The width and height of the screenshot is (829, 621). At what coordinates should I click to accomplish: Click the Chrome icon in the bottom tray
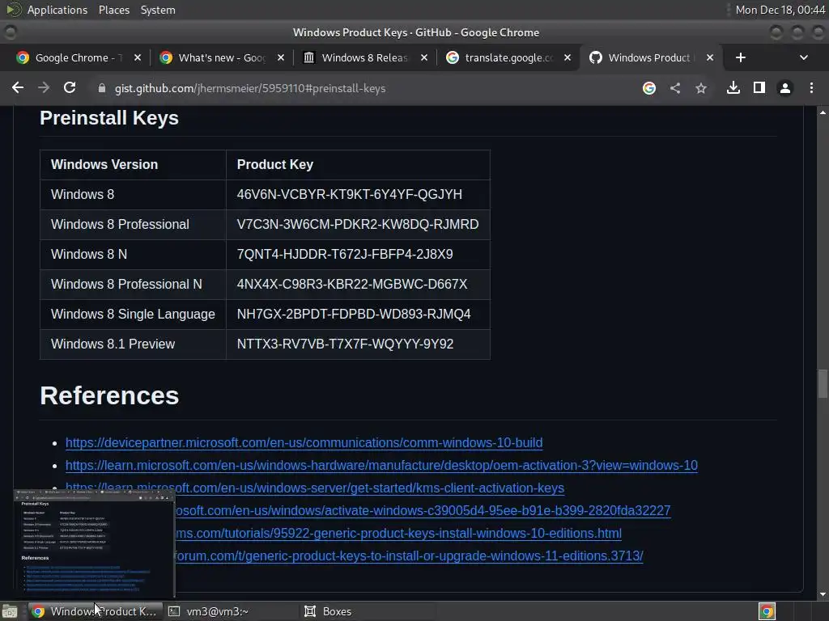point(767,611)
